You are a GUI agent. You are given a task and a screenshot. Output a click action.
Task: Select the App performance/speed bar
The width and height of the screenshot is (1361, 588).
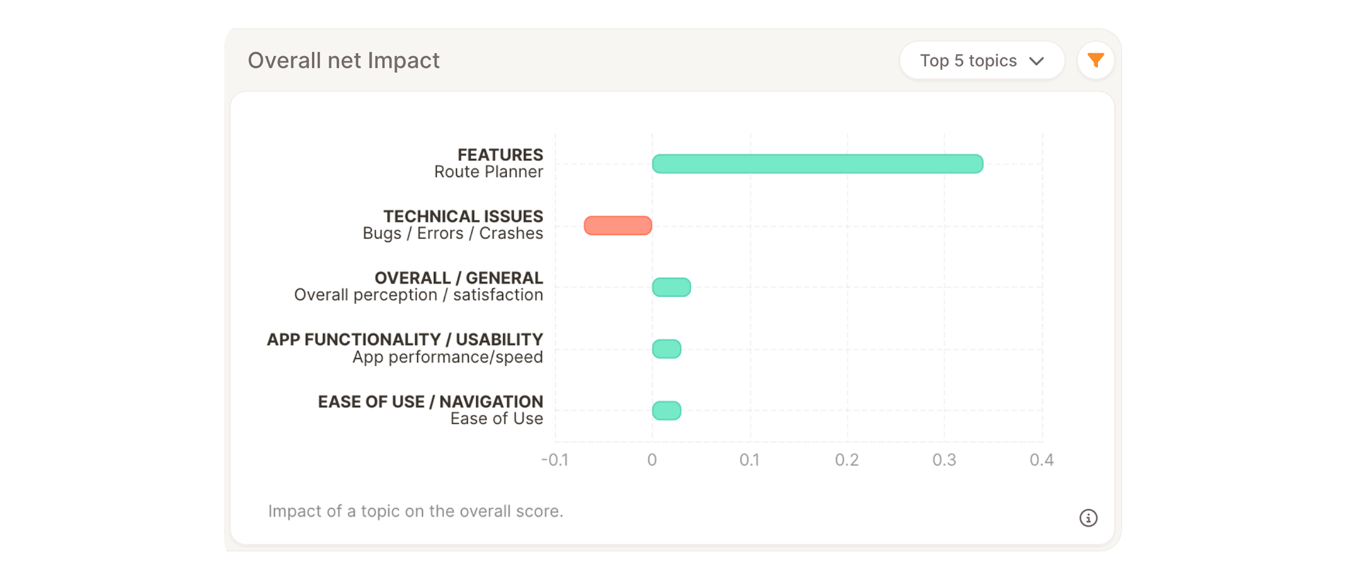[666, 349]
